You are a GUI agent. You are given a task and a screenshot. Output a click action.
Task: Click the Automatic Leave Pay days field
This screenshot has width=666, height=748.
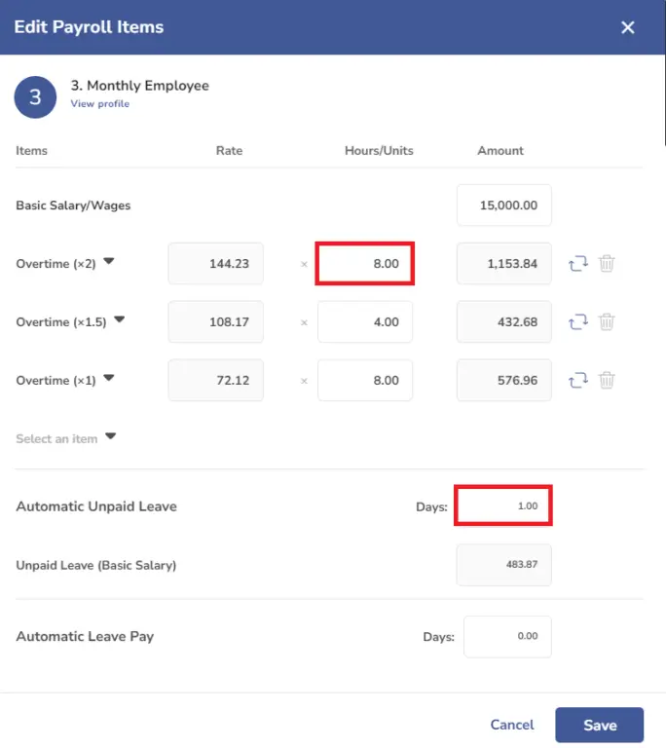point(507,636)
